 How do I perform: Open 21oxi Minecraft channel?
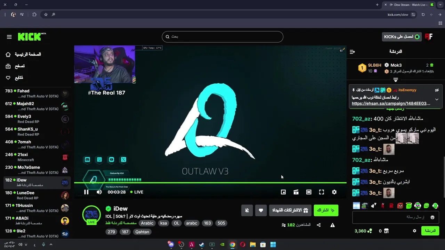[x=37, y=157]
